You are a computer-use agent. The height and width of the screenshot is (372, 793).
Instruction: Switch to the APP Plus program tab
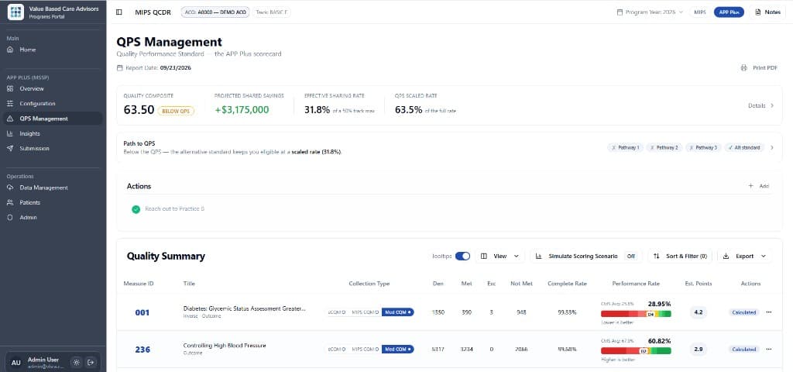pyautogui.click(x=729, y=12)
